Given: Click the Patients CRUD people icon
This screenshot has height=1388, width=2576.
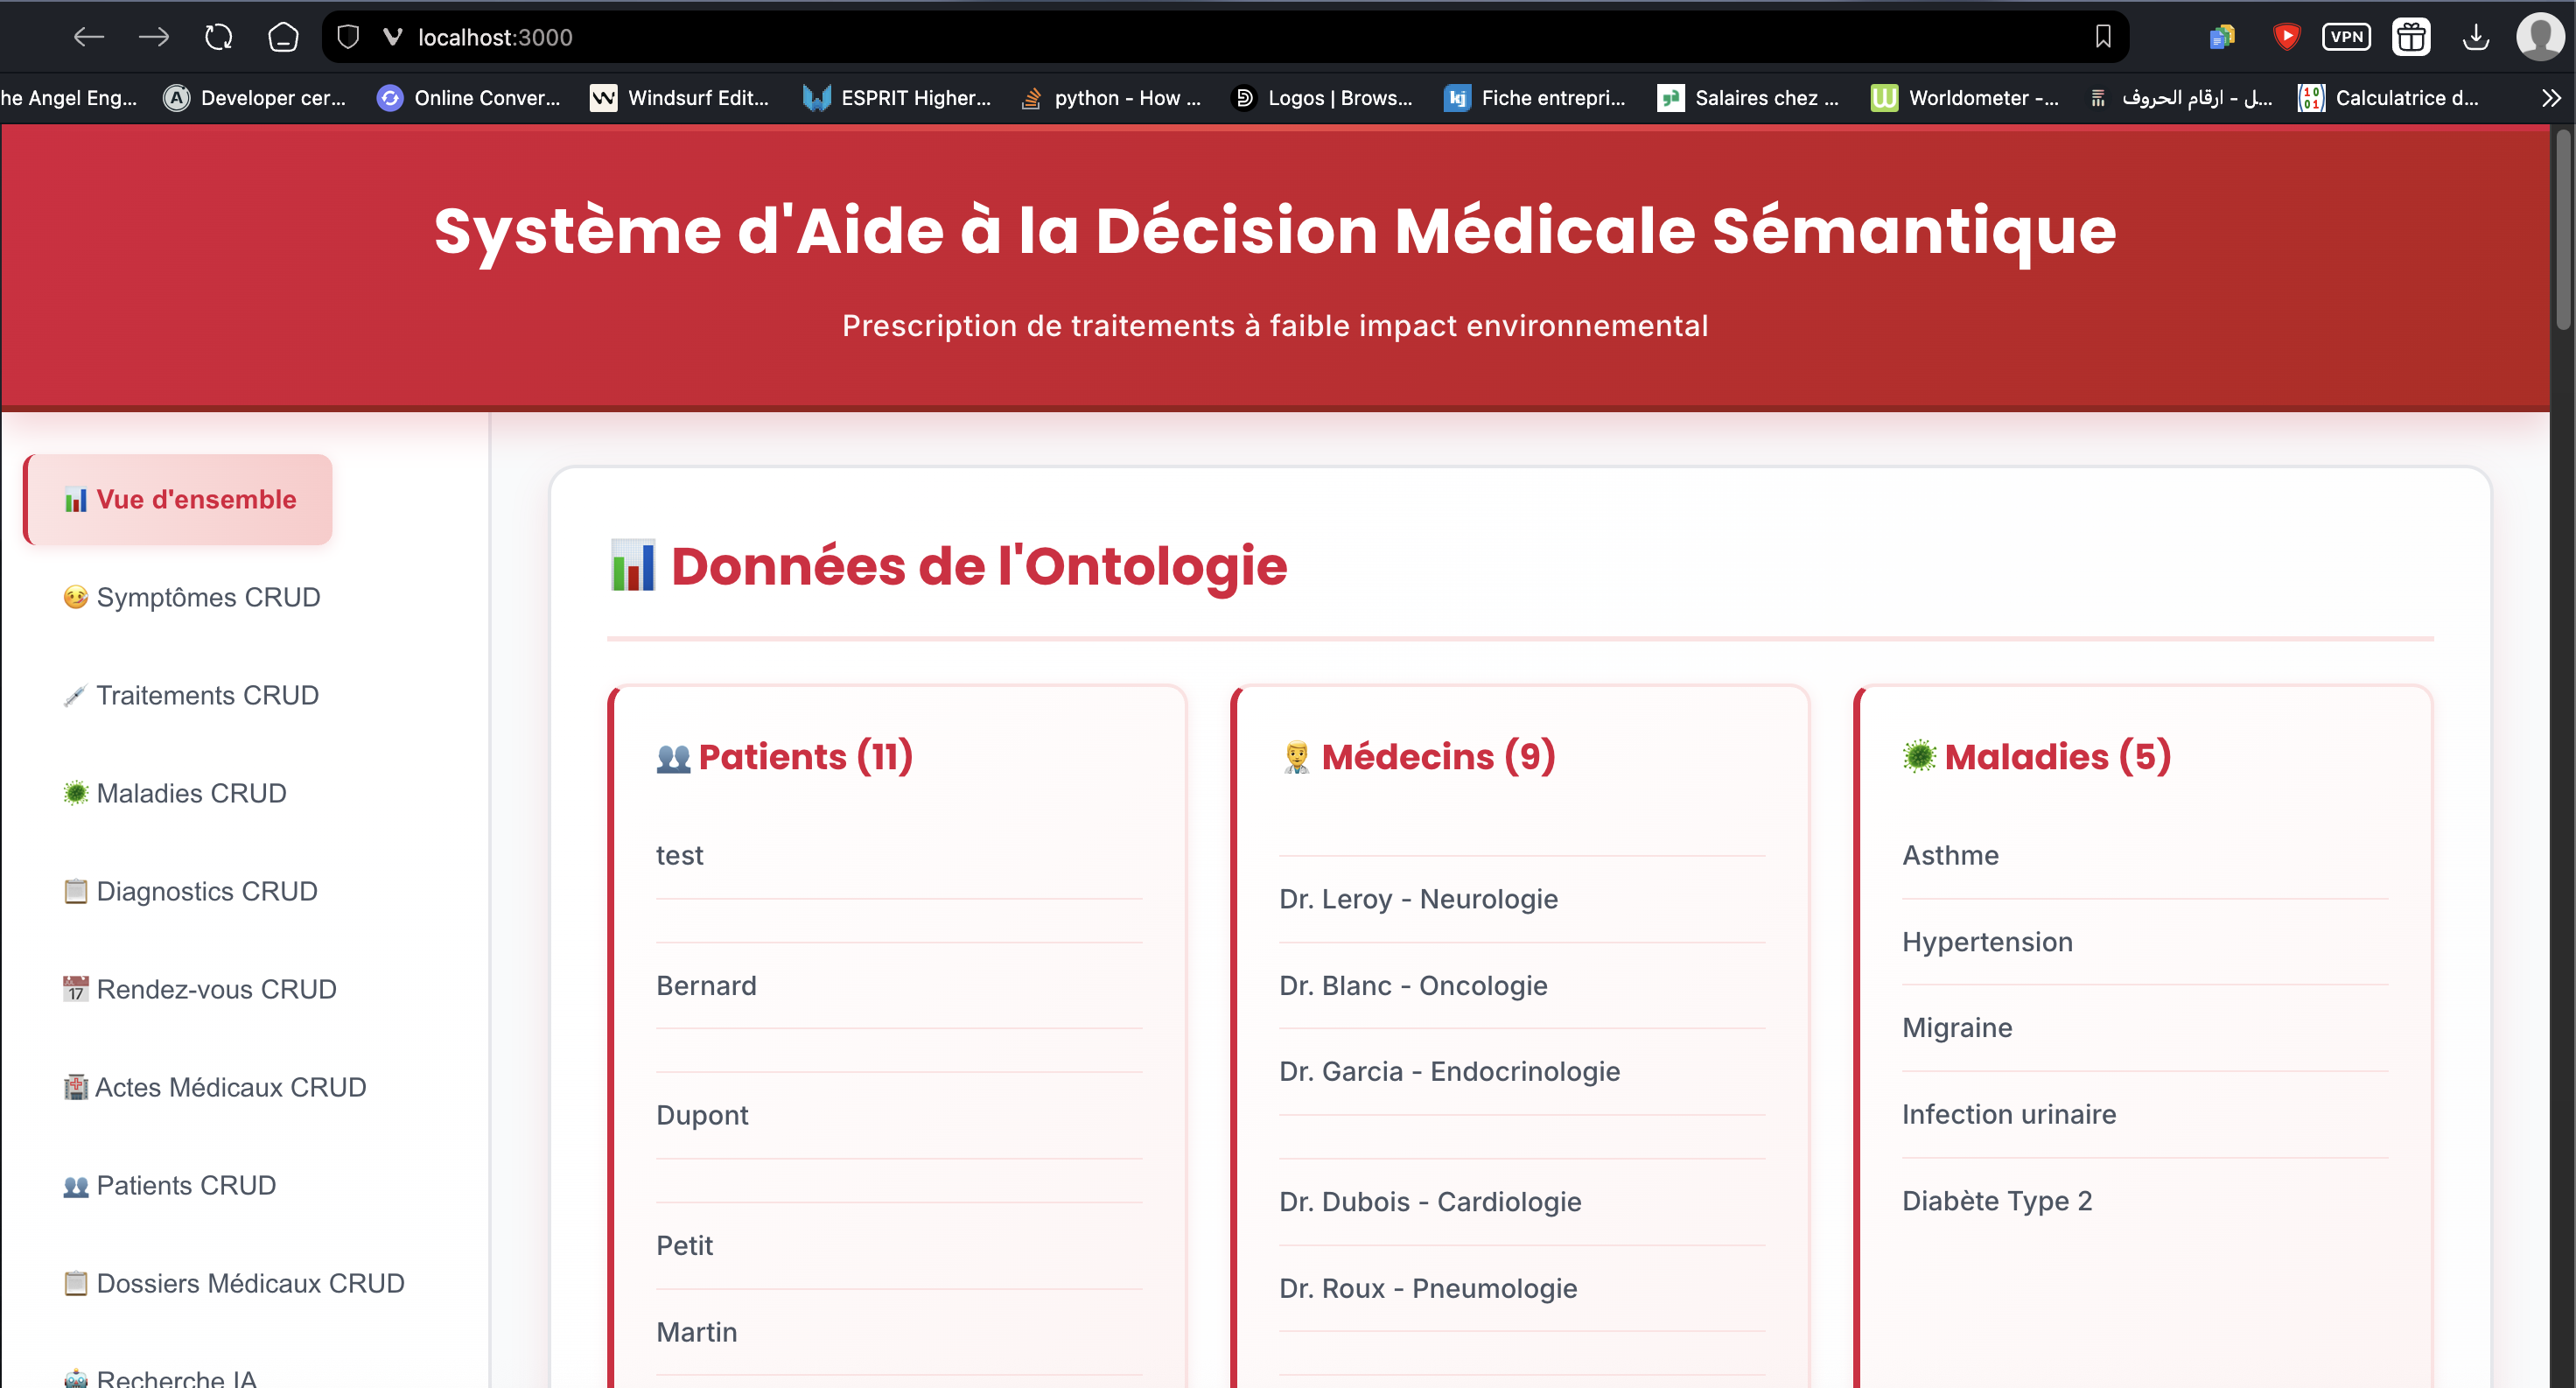Looking at the screenshot, I should tap(74, 1185).
